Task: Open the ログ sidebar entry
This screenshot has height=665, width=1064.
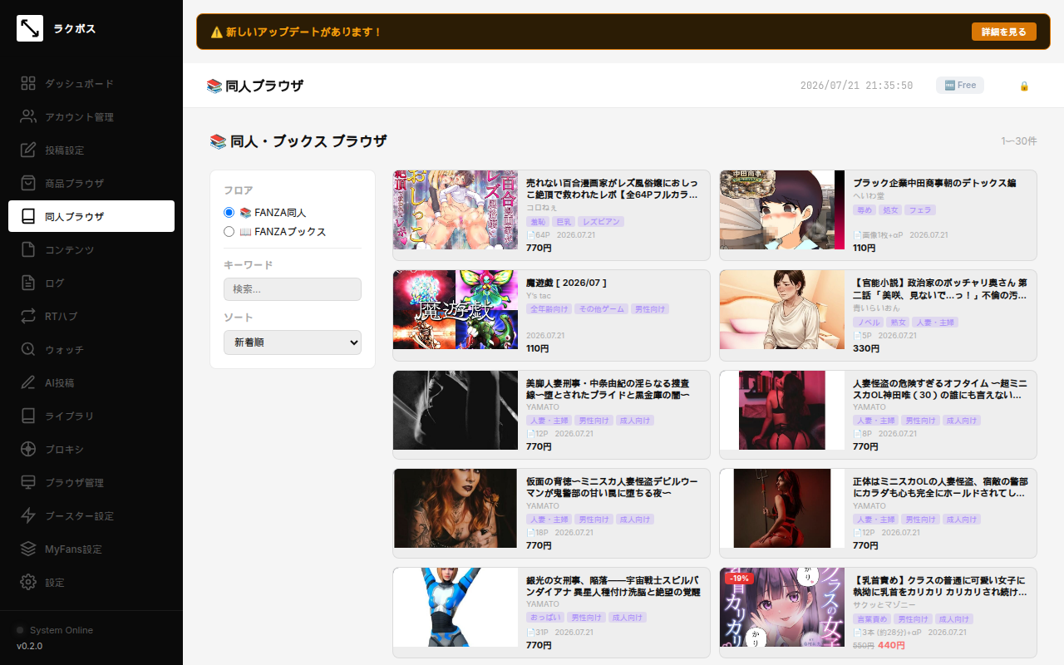Action: tap(91, 283)
